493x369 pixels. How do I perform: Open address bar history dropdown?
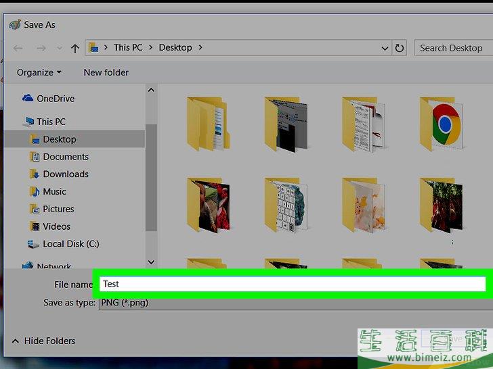(385, 49)
